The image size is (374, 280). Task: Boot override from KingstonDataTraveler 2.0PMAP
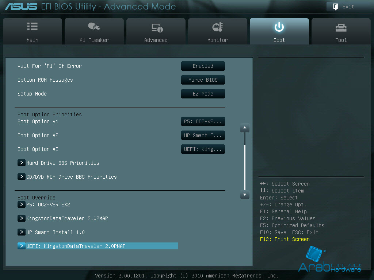tap(63, 218)
